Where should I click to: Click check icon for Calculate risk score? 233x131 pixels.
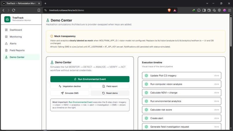pyautogui.click(x=146, y=110)
